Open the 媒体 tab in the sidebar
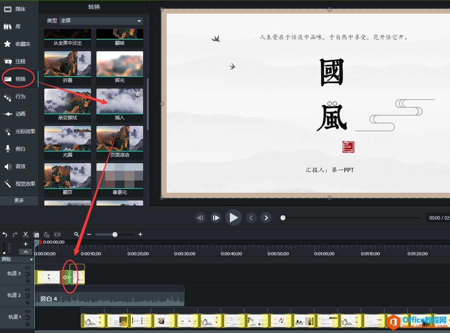This screenshot has width=450, height=333. click(x=19, y=9)
